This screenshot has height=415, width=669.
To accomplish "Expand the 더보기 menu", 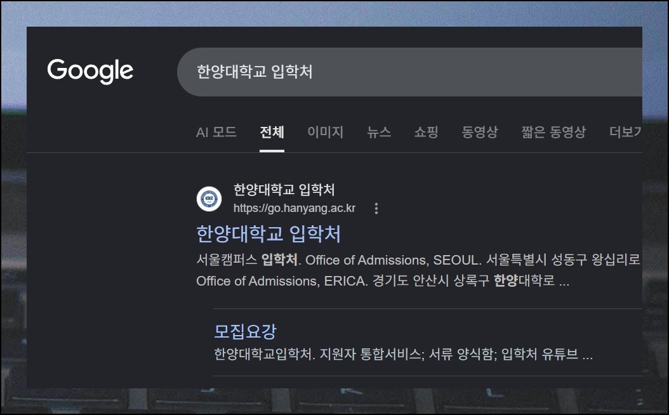I will (x=625, y=132).
